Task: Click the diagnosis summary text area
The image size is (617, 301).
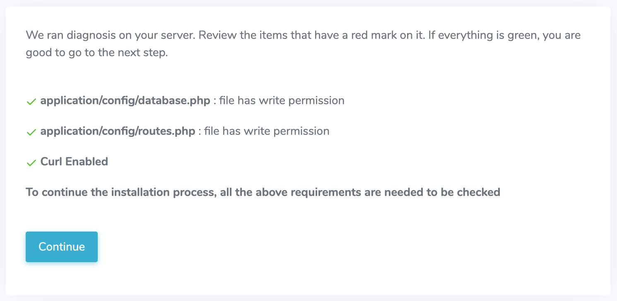Action: [x=303, y=43]
